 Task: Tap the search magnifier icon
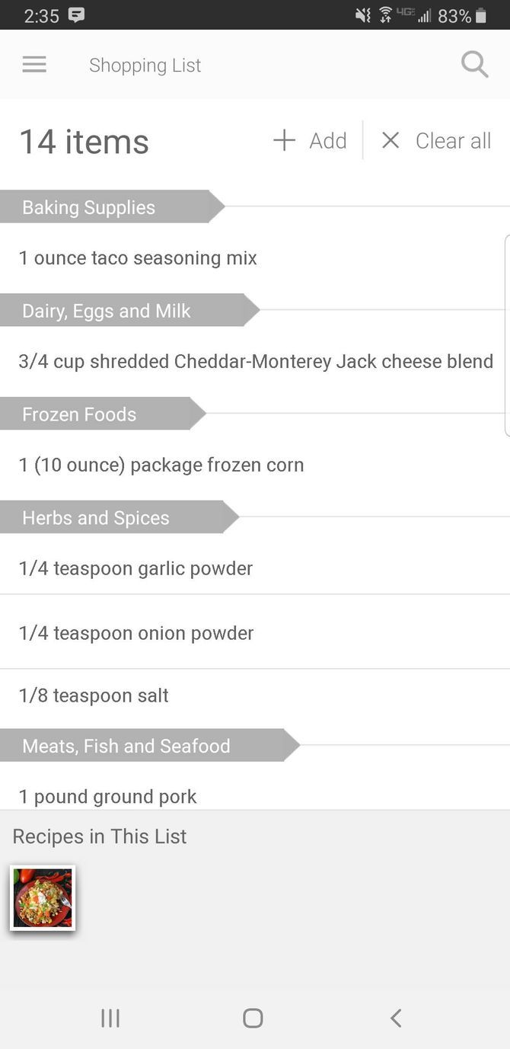click(x=474, y=65)
